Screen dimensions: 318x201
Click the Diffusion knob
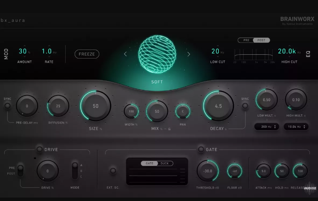[x=58, y=106]
